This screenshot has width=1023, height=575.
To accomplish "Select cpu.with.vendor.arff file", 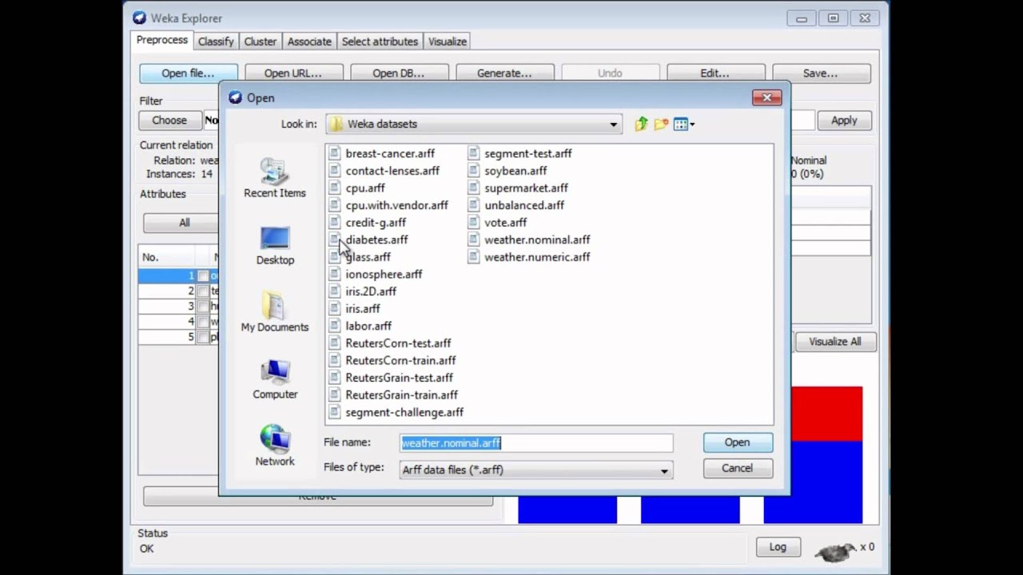I will 396,205.
